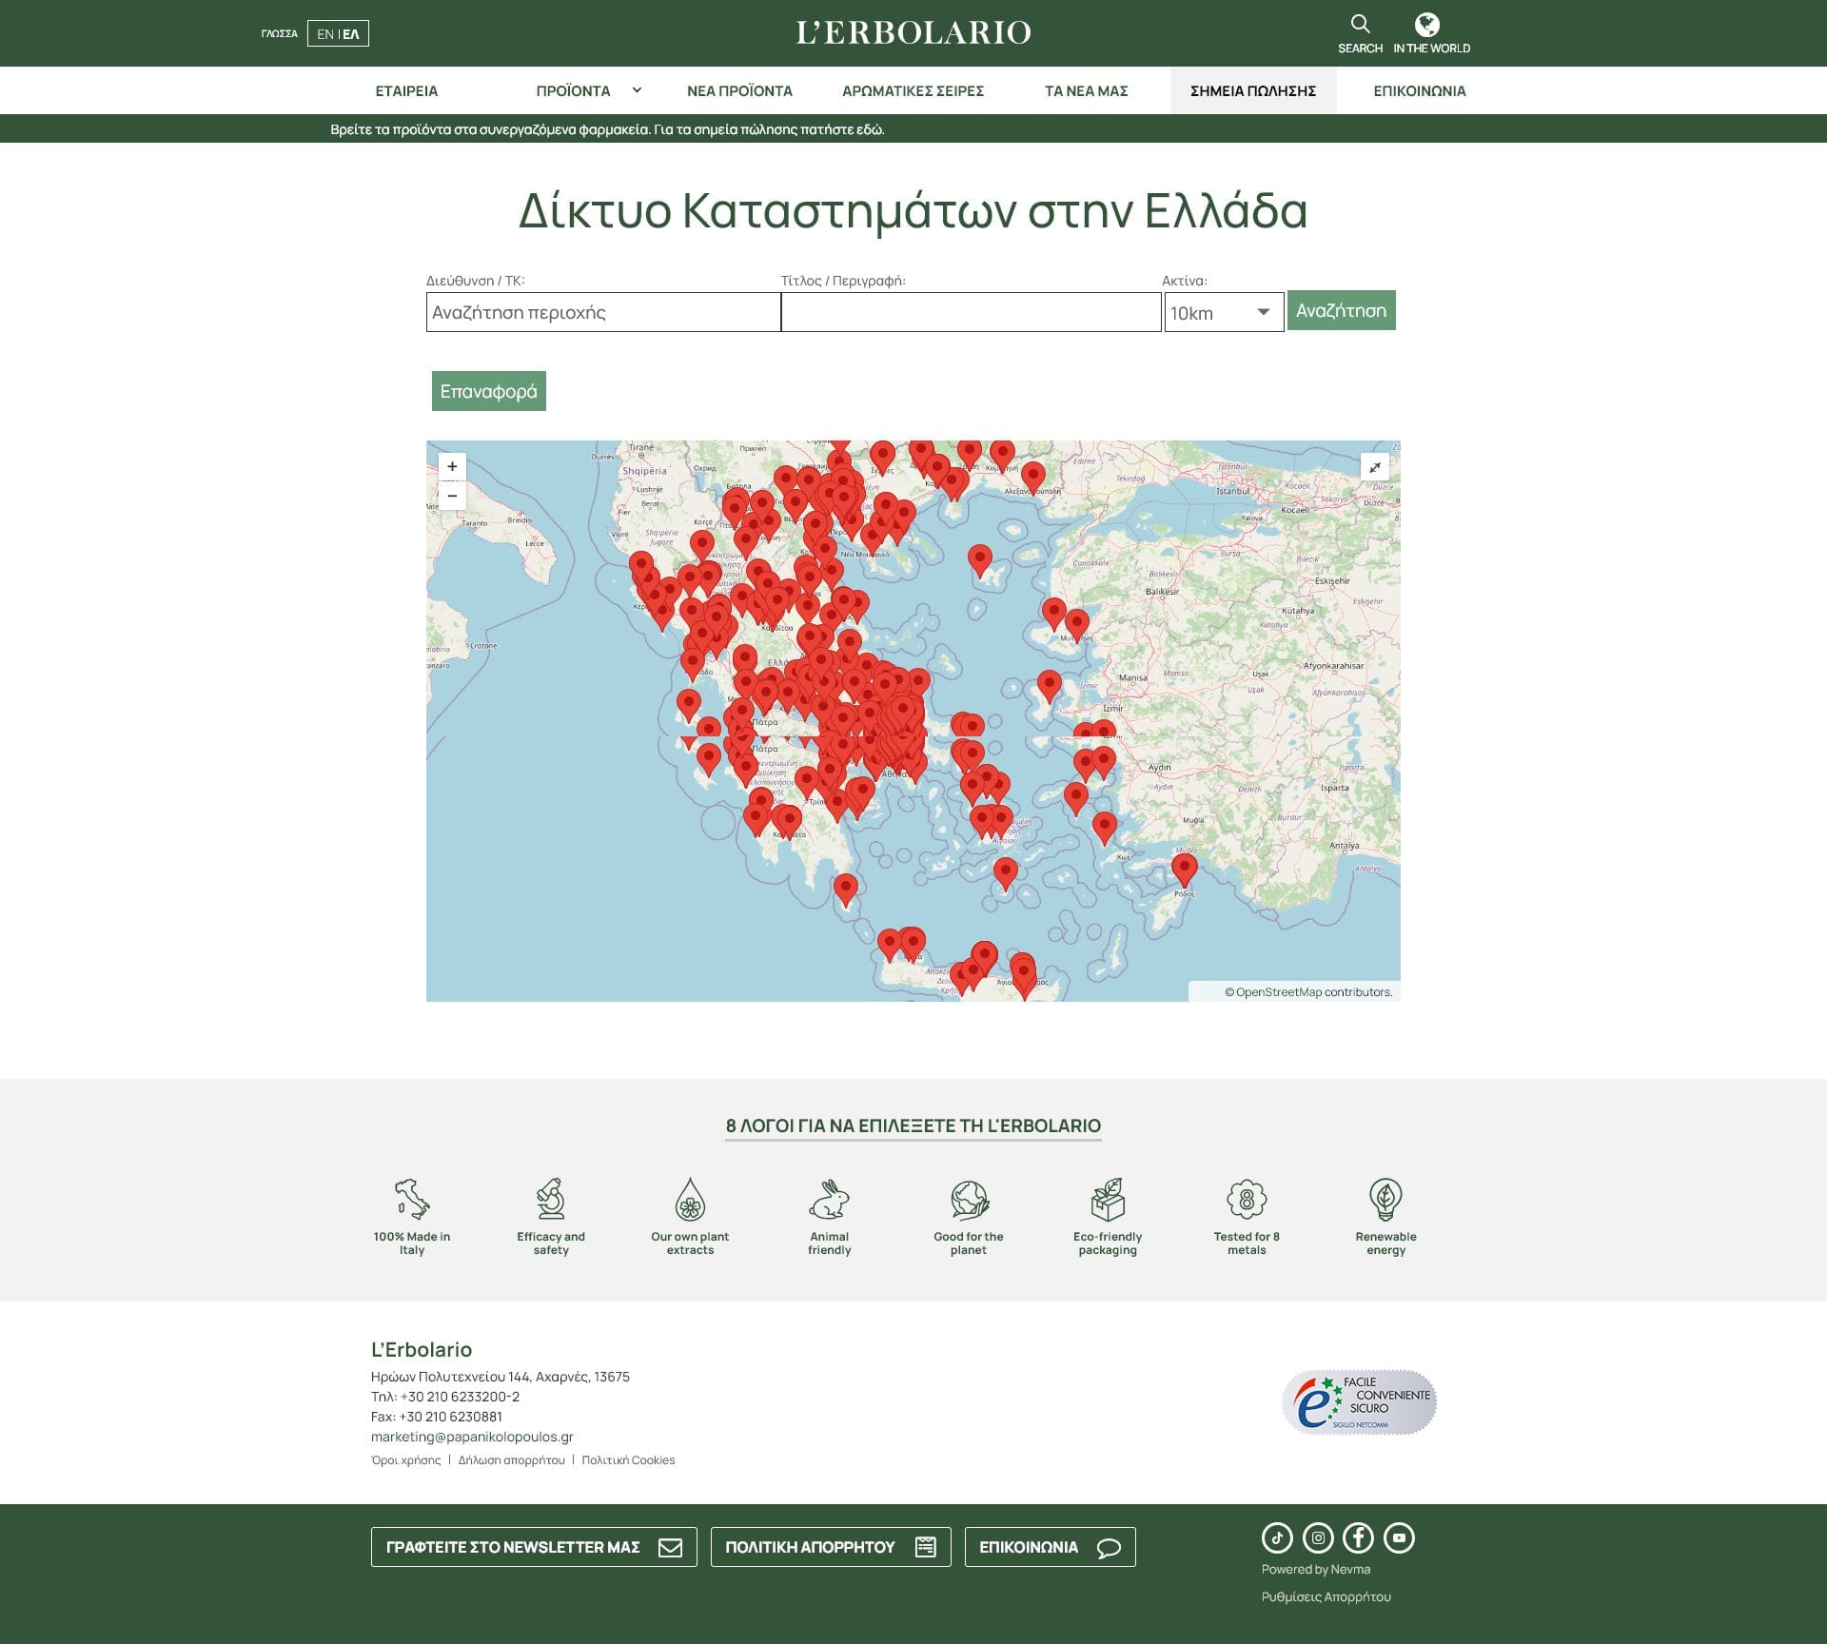Open the In The World globe icon
Screen dimensions: 1827x1644
(x=1426, y=25)
